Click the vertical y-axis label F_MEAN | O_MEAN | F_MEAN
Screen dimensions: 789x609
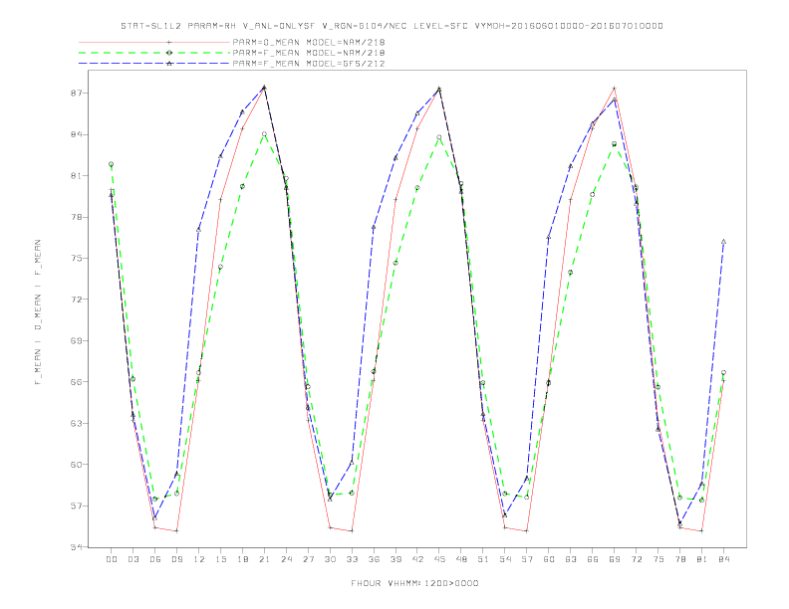click(38, 312)
